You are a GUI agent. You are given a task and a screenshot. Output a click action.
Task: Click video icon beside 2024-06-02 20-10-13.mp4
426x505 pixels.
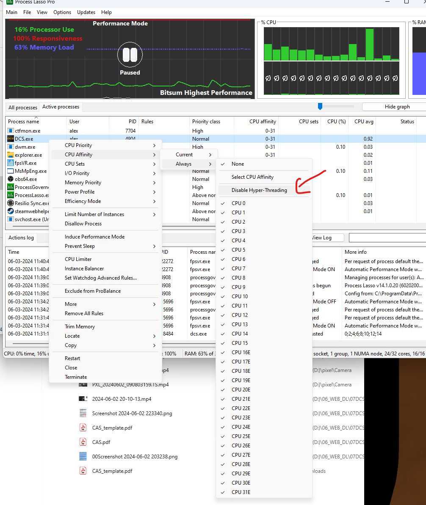pyautogui.click(x=83, y=399)
